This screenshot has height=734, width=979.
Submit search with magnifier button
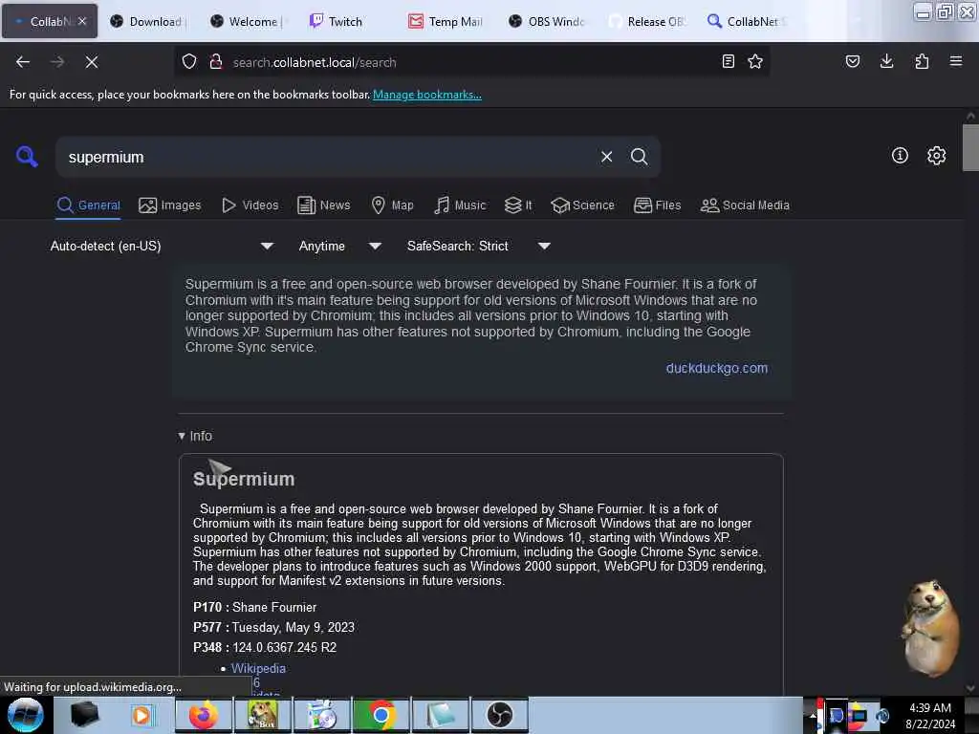point(639,157)
